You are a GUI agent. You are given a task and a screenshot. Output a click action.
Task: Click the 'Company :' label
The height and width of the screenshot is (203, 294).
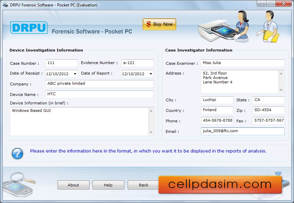[21, 84]
